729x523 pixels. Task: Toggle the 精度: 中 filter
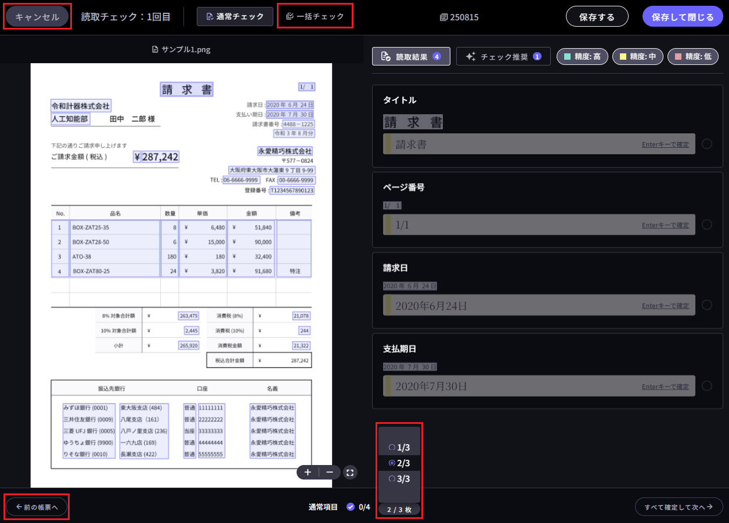(638, 56)
